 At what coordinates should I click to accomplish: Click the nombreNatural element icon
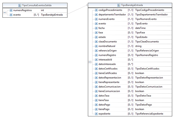[96, 46]
